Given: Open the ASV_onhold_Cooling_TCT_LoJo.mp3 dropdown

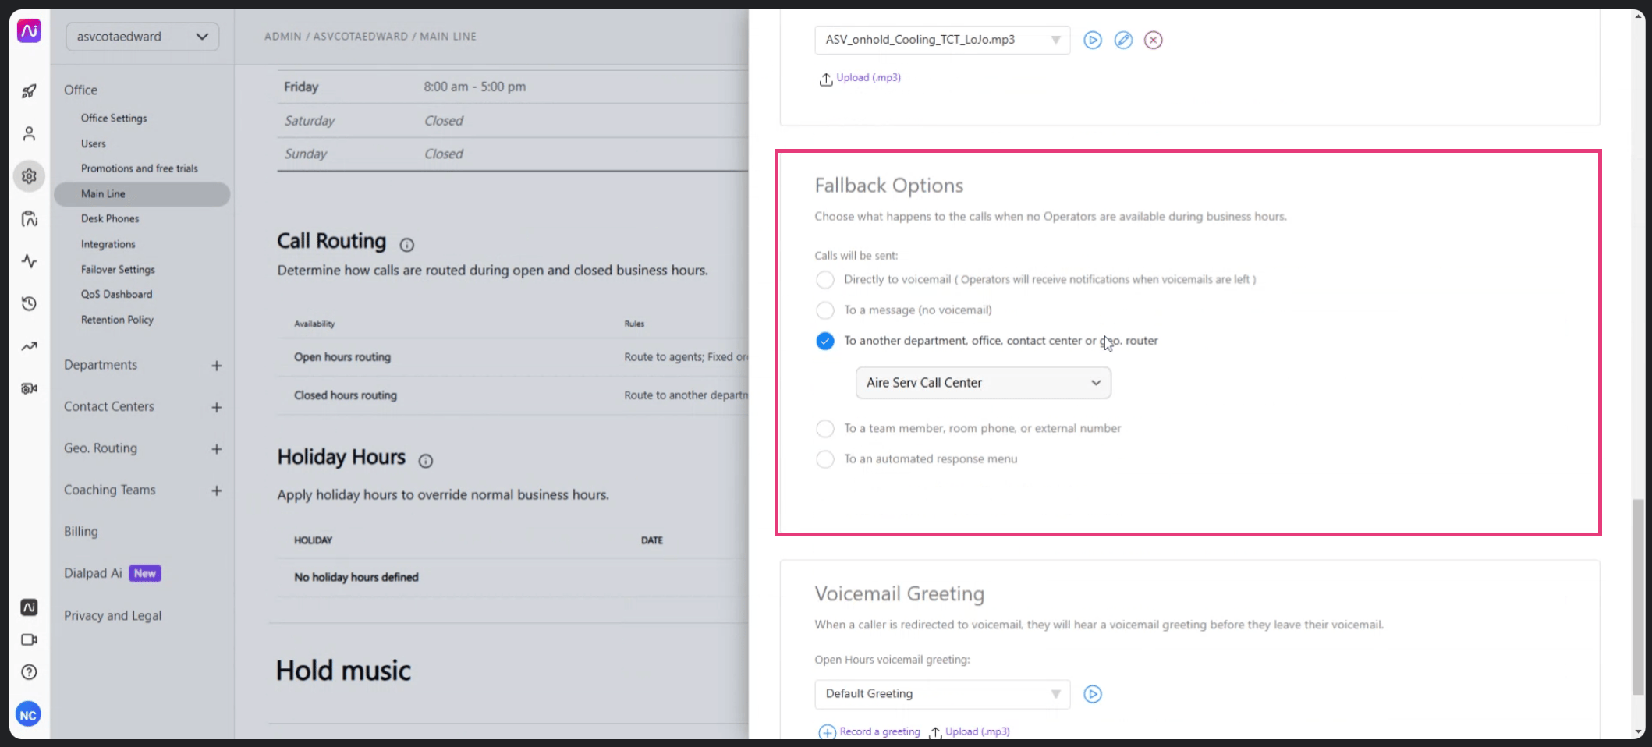Looking at the screenshot, I should pyautogui.click(x=942, y=40).
